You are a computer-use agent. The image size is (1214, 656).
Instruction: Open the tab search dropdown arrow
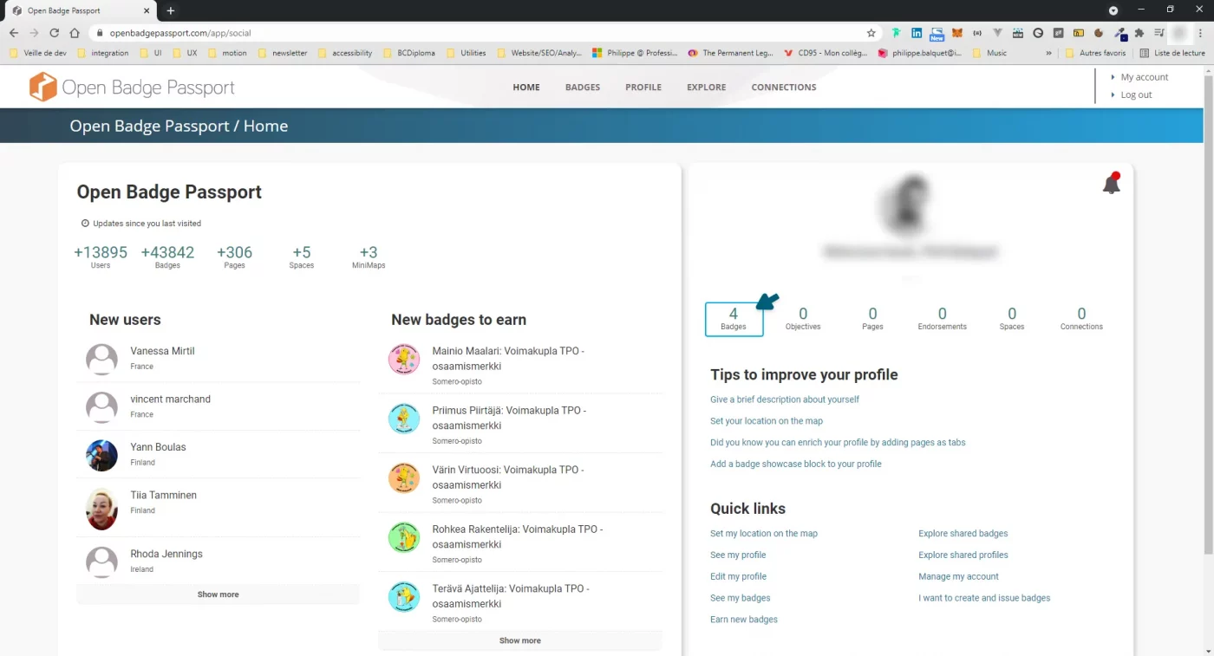click(1114, 10)
